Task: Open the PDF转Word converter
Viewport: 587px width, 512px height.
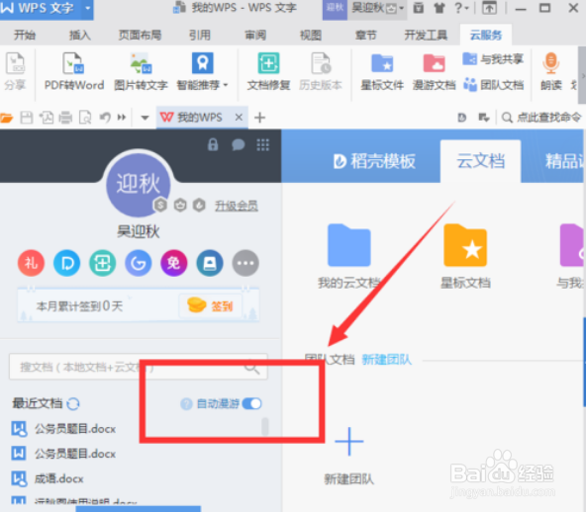Action: tap(74, 71)
